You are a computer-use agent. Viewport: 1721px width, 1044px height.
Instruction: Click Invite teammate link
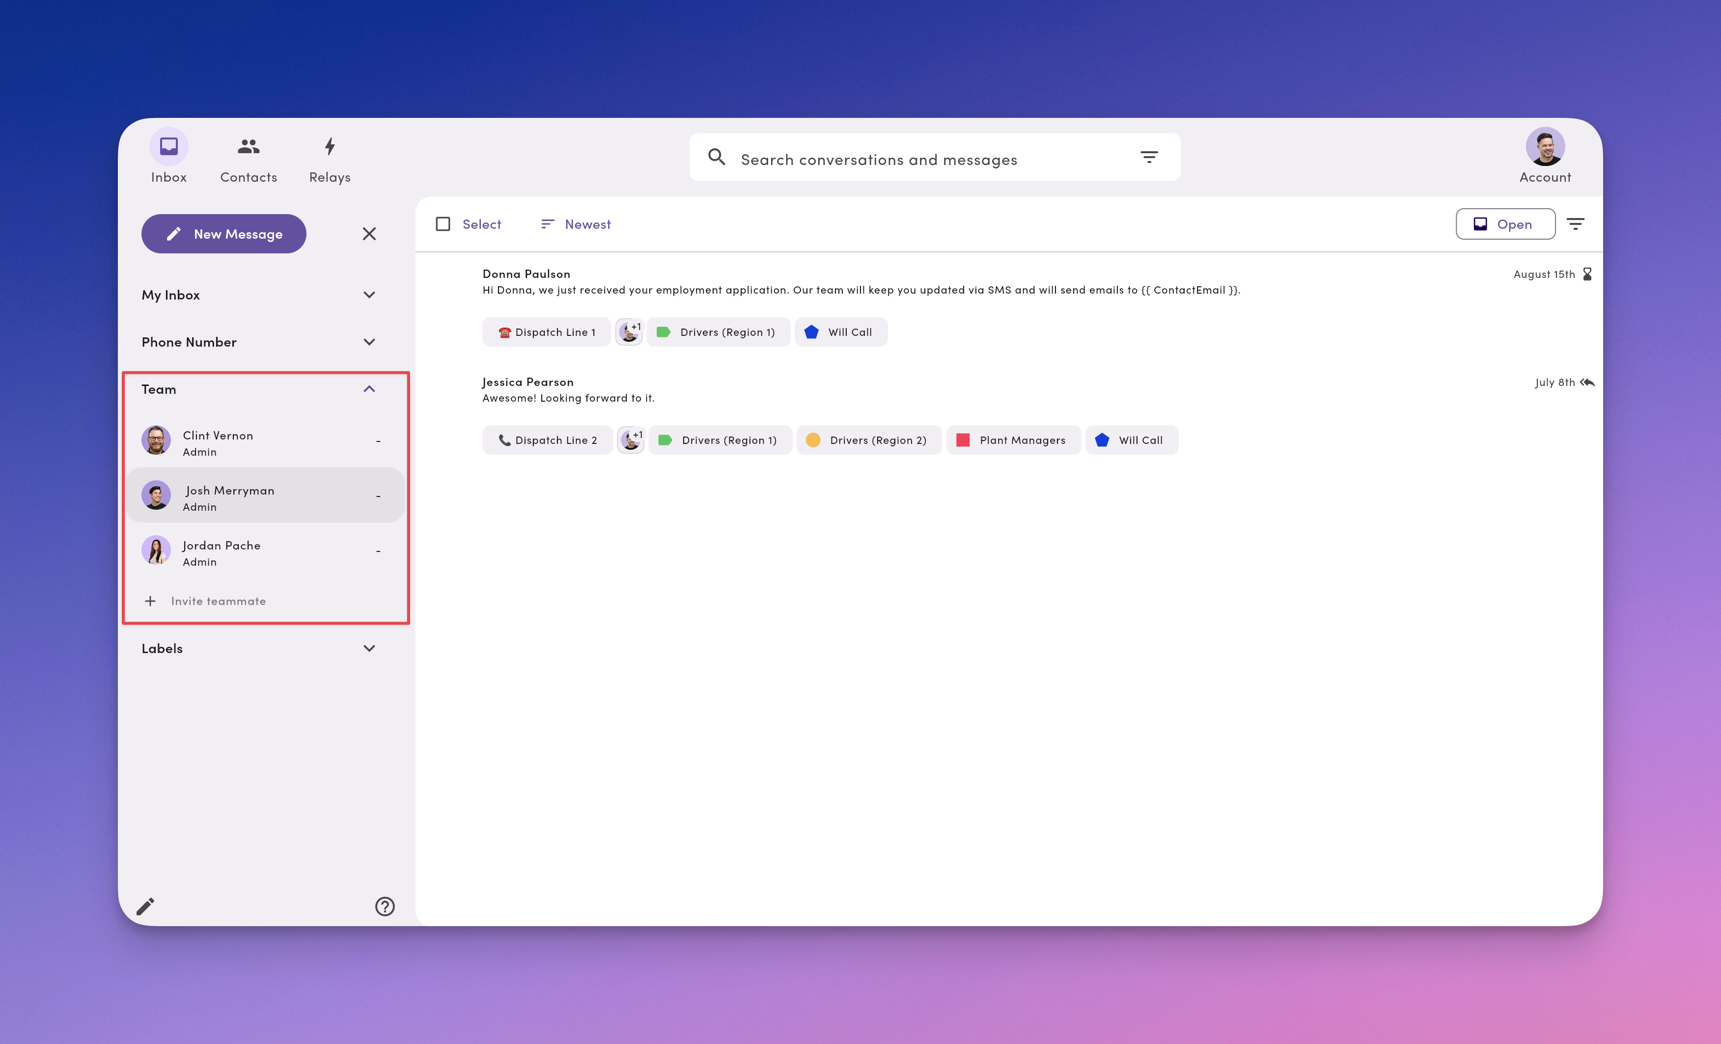click(x=218, y=601)
